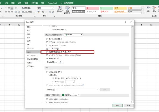The width and height of the screenshot is (159, 112).
Task: Toggle enable multi-threaded calculation checkbox
Action: coord(47,72)
